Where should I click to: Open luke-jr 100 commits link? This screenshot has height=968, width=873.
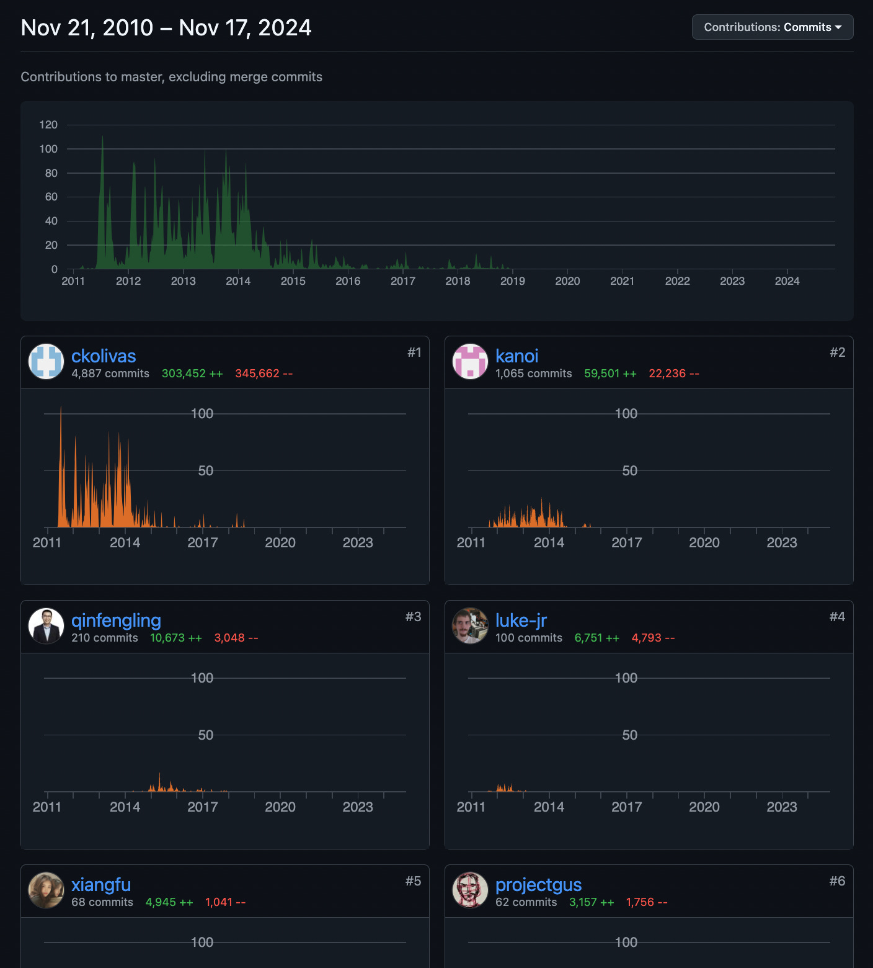click(x=529, y=638)
